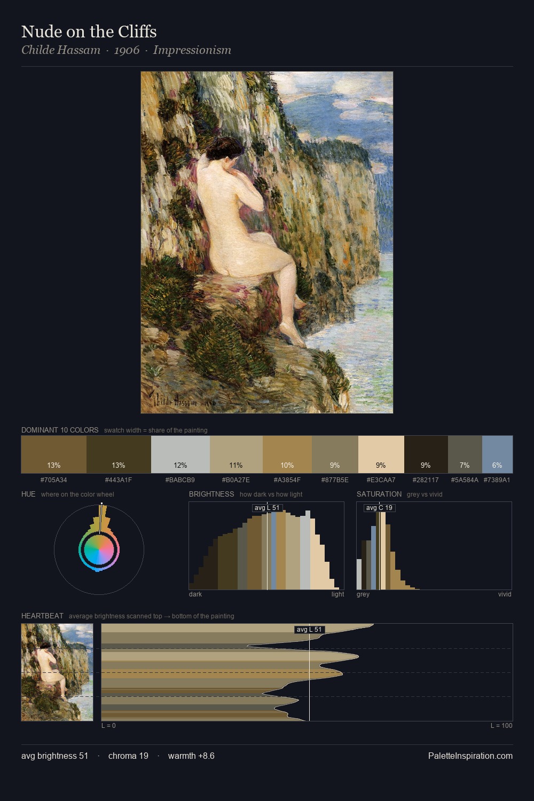The height and width of the screenshot is (801, 534).
Task: Click the 'dark' brightness axis label
Action: coord(195,594)
